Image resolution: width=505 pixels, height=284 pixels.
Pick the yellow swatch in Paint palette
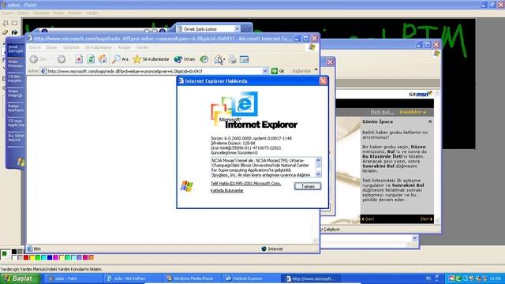[x=32, y=257]
